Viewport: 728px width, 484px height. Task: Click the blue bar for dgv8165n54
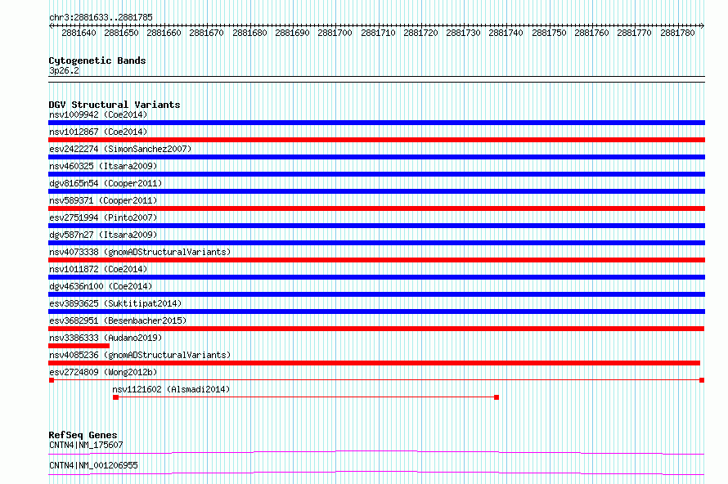coord(376,191)
